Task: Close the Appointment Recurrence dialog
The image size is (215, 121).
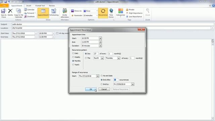Action: (141, 29)
